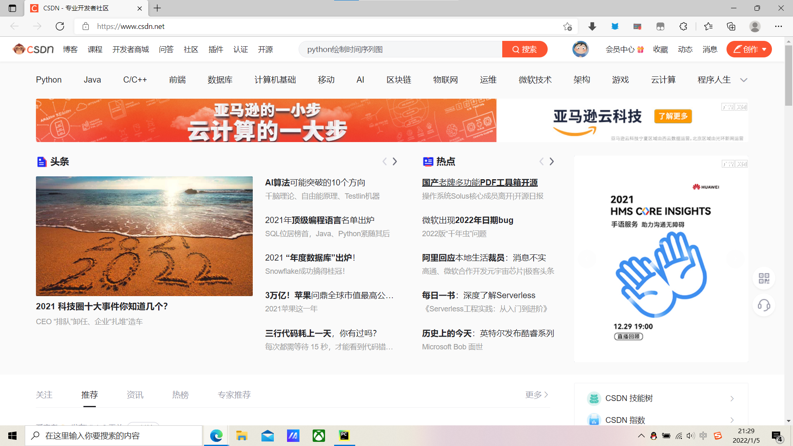
Task: Open Microsoft Edge from taskbar
Action: point(216,436)
